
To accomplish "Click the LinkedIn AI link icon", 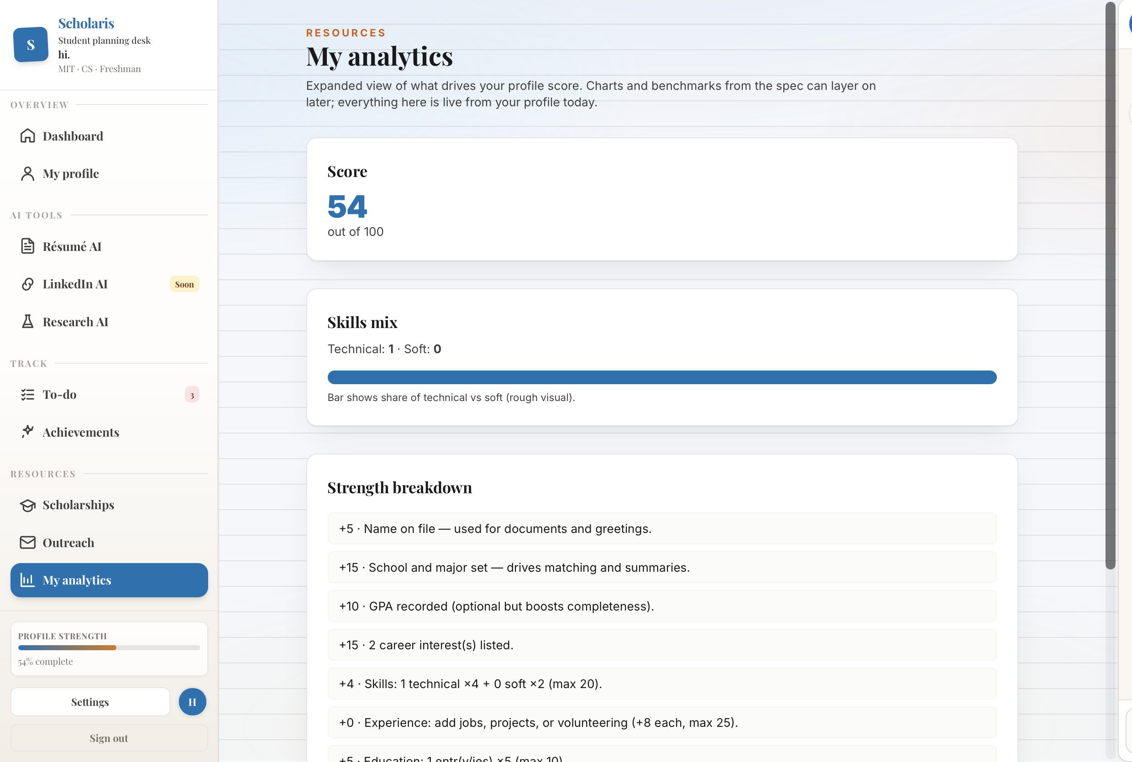I will point(28,284).
